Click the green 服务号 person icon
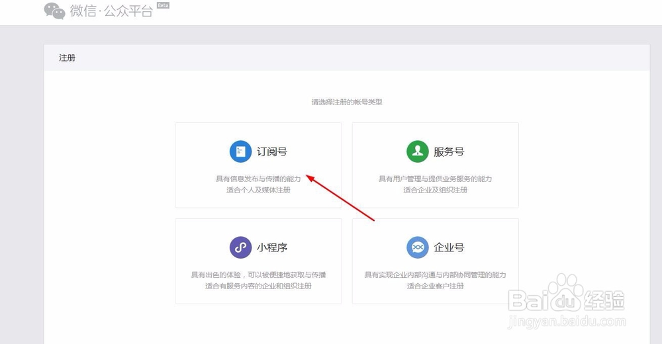 coord(418,151)
